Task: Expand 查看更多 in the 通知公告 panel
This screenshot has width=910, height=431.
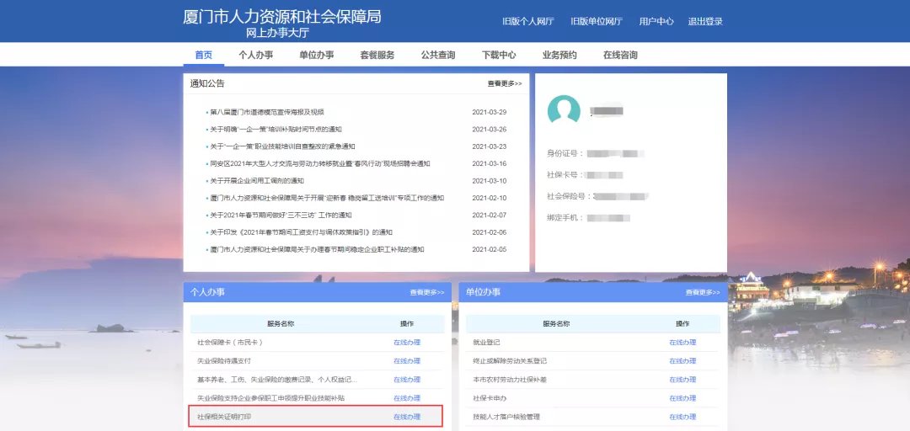Action: 504,84
